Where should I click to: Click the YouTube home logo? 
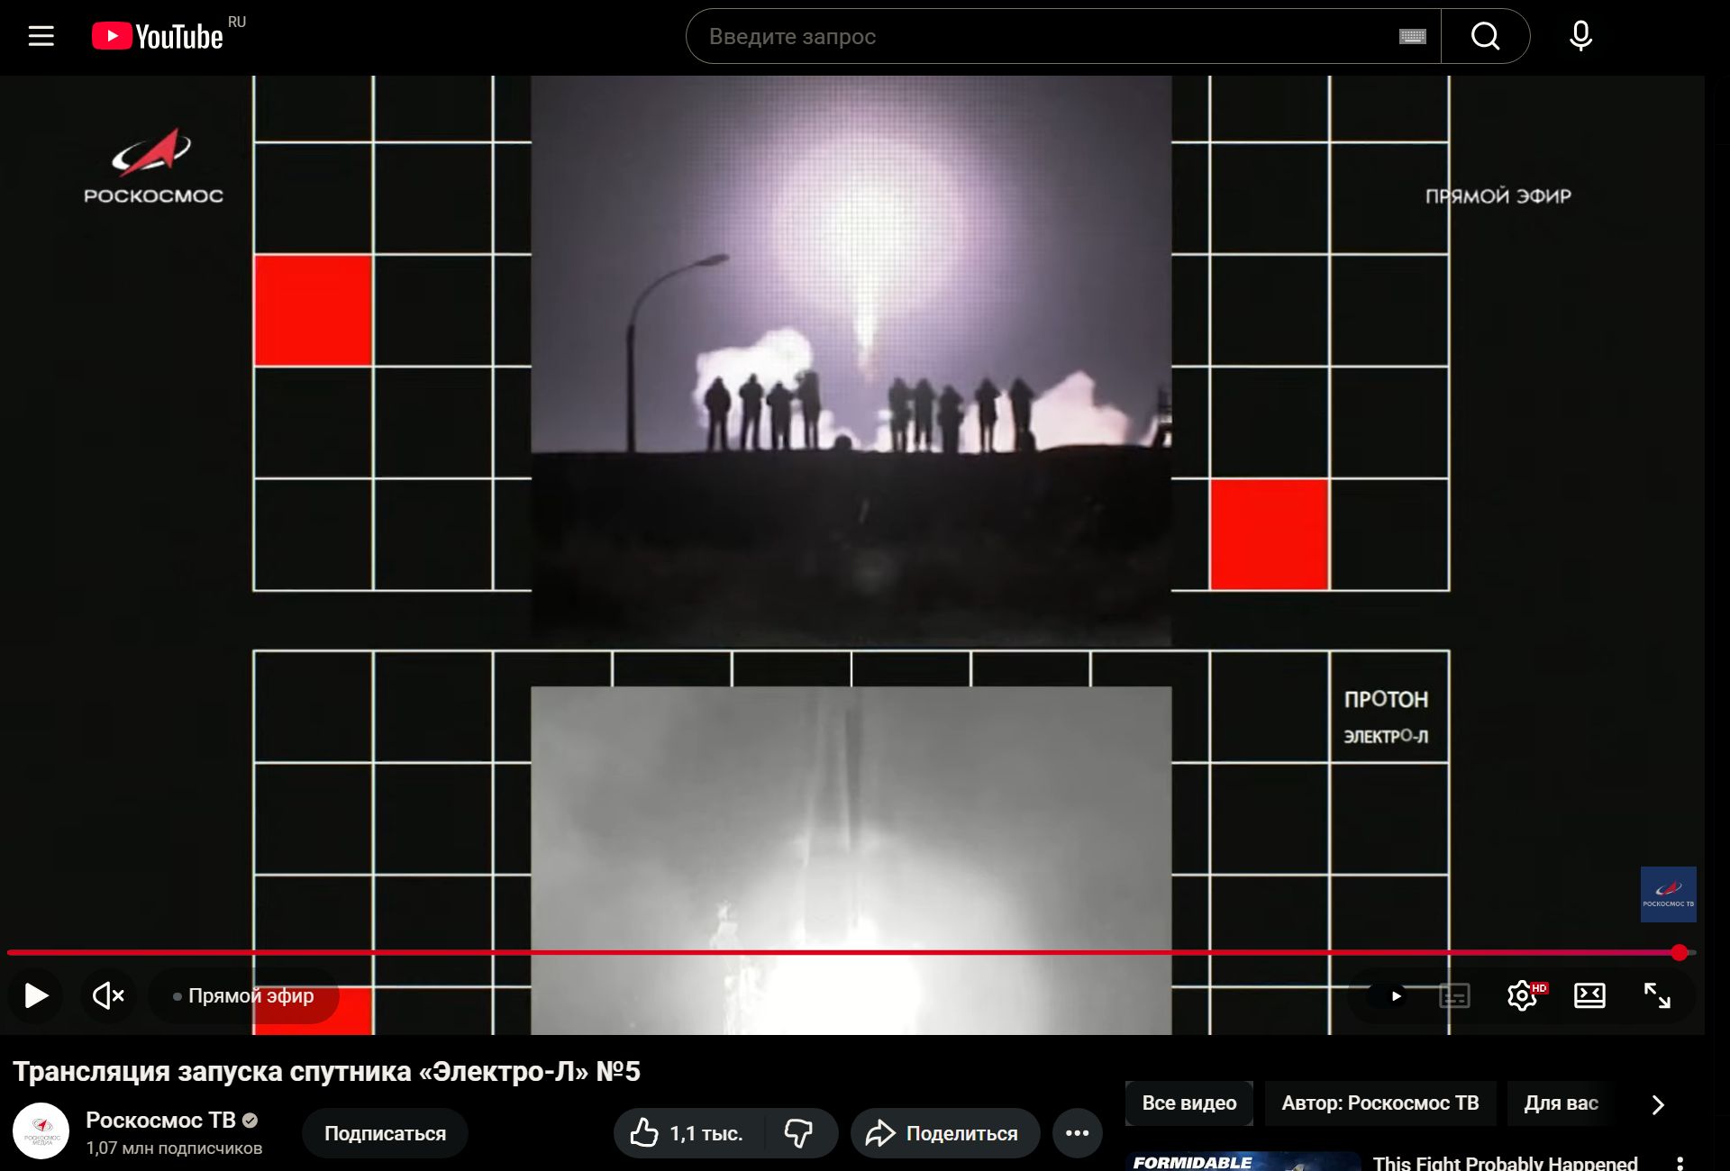coord(158,36)
